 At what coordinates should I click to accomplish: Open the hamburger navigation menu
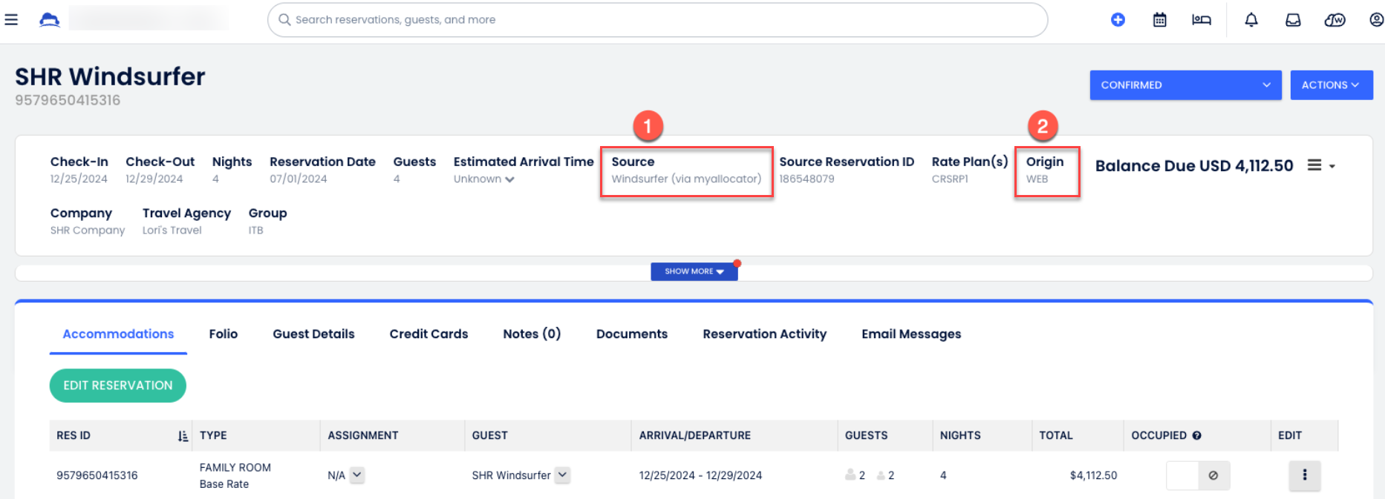[11, 19]
